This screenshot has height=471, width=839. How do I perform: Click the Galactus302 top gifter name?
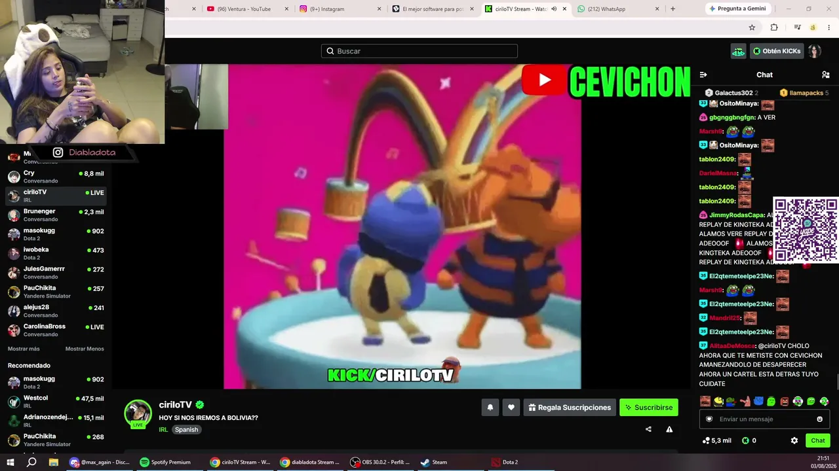pos(733,93)
